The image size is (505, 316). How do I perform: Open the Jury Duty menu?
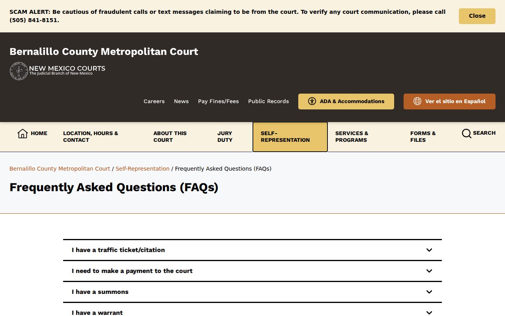[x=231, y=137]
